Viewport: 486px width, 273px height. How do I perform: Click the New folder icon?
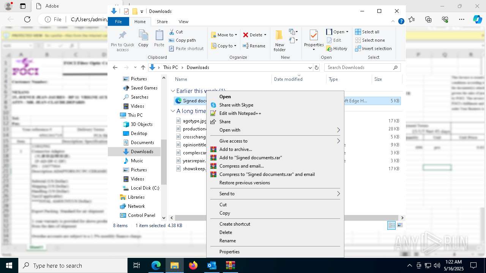coord(279,36)
